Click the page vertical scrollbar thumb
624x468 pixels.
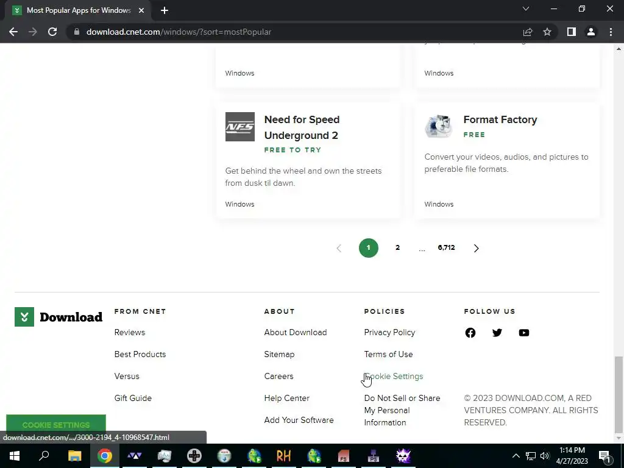tap(619, 394)
